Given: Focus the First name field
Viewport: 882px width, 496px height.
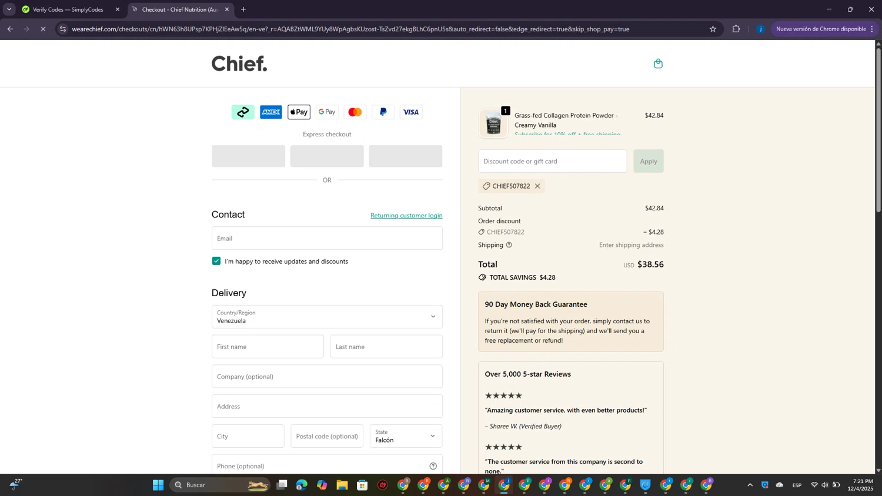Looking at the screenshot, I should pos(268,347).
